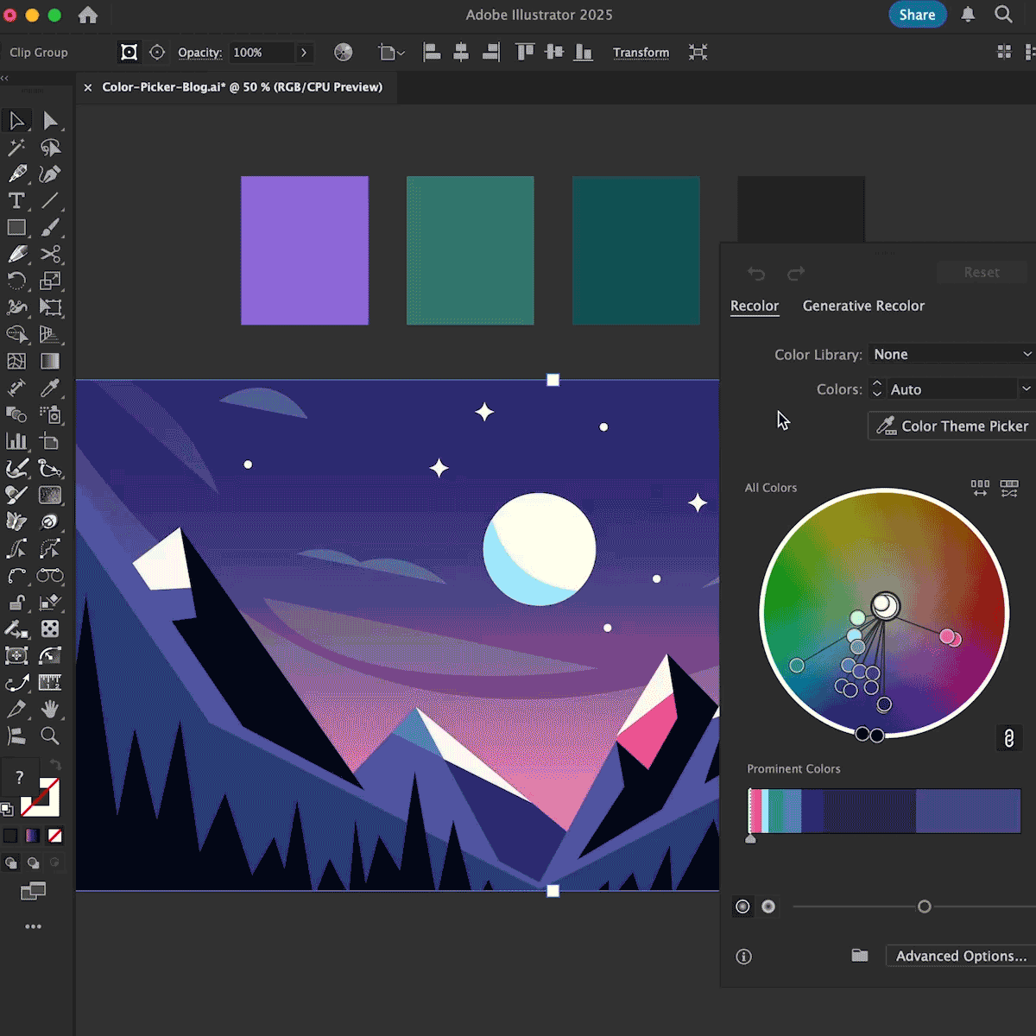
Task: Click the Color Theme Picker button
Action: pos(953,426)
